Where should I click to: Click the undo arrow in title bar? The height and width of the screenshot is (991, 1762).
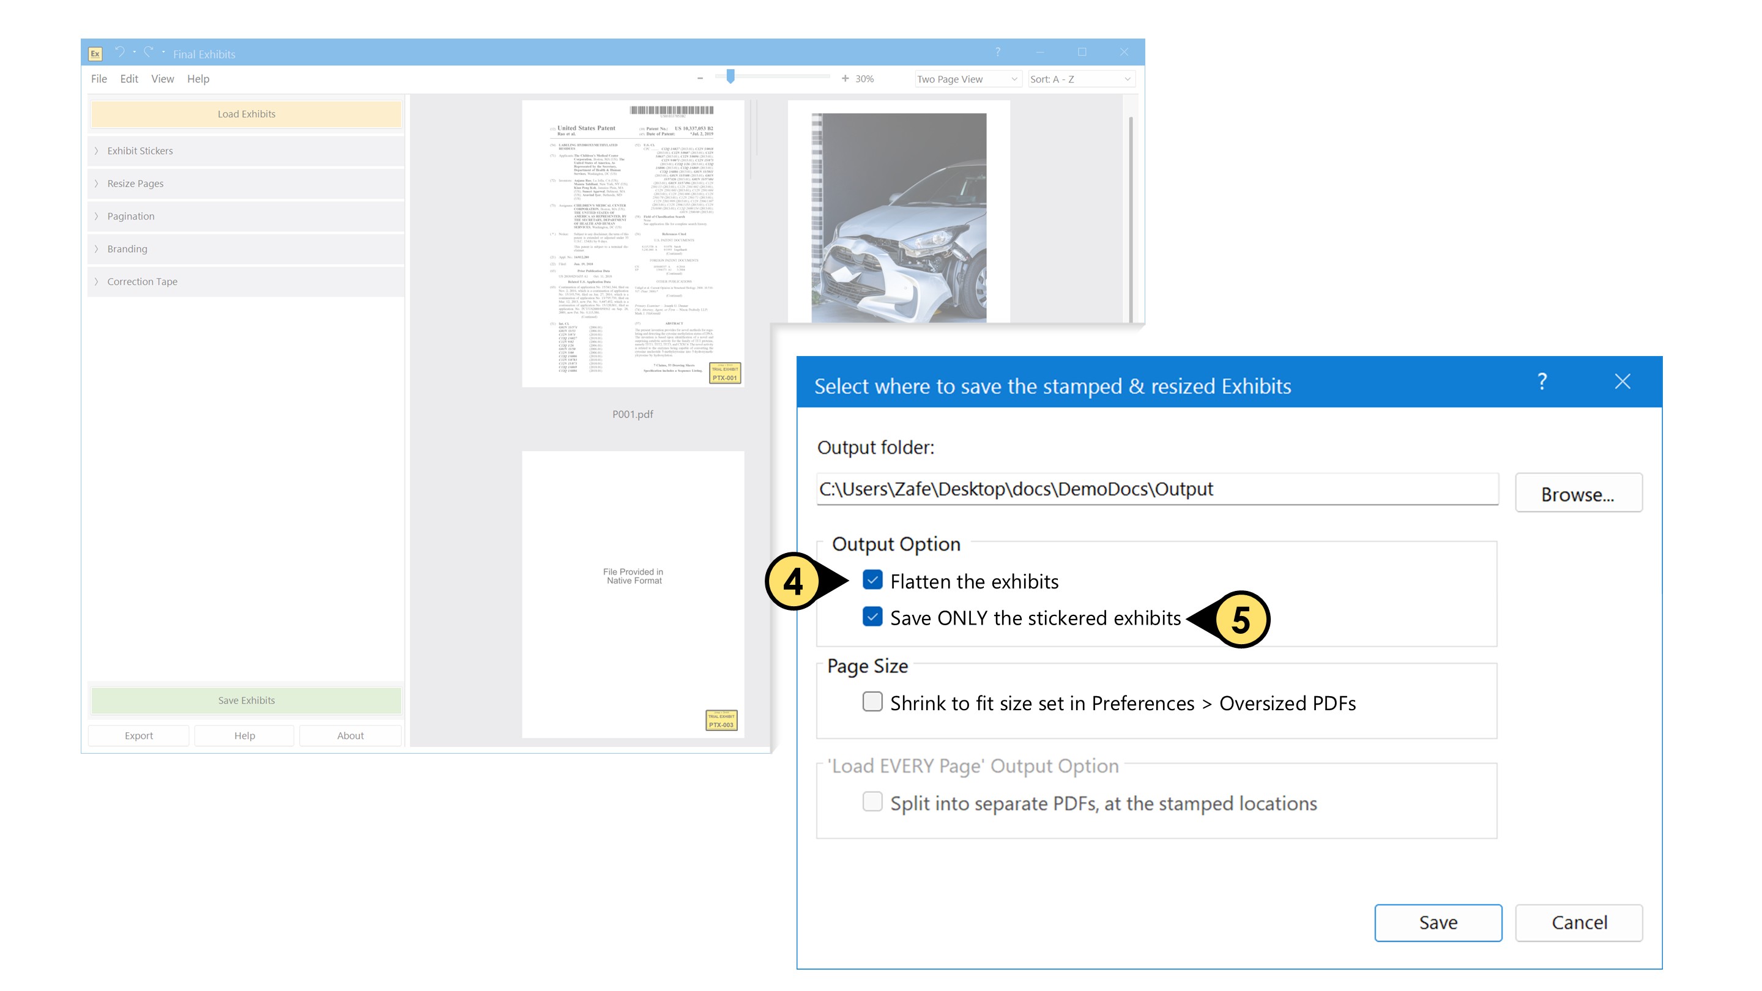click(x=120, y=52)
